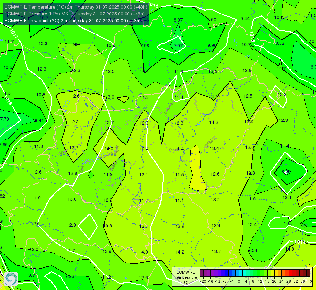Click the 11.8 dew point value
The height and width of the screenshot is (290, 316).
click(x=38, y=146)
